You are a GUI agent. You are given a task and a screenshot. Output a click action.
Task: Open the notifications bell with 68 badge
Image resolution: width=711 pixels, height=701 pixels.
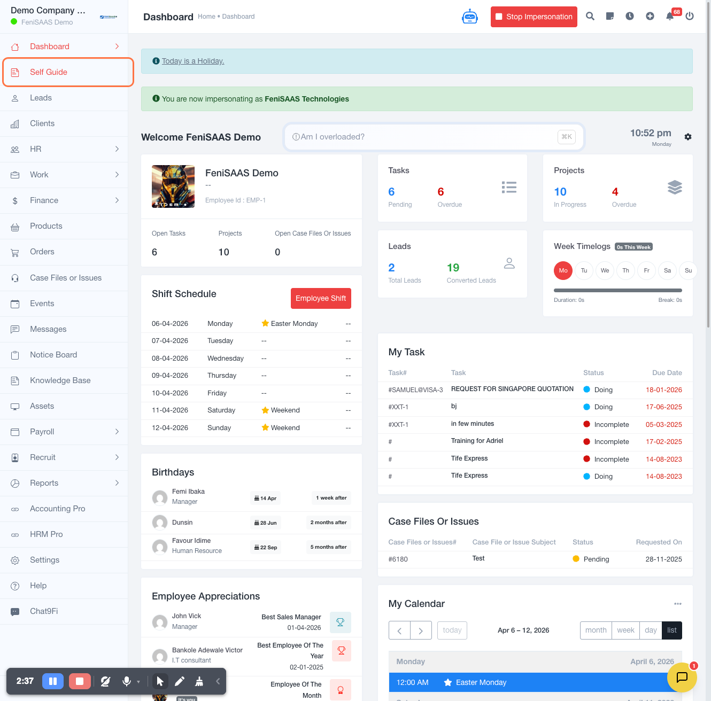pyautogui.click(x=670, y=17)
